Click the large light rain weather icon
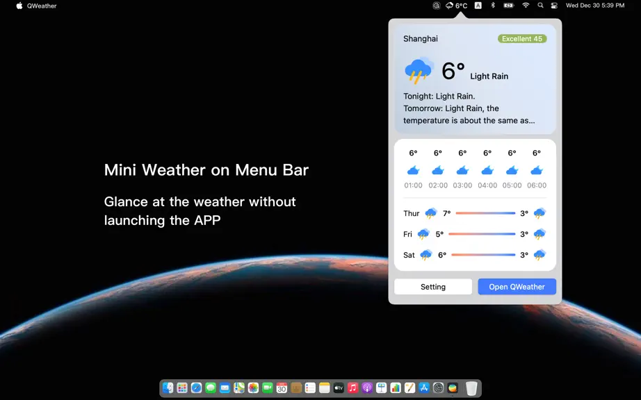The width and height of the screenshot is (641, 400). [419, 70]
